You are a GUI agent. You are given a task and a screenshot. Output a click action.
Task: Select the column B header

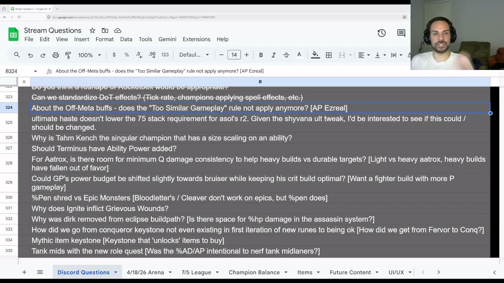[x=260, y=82]
